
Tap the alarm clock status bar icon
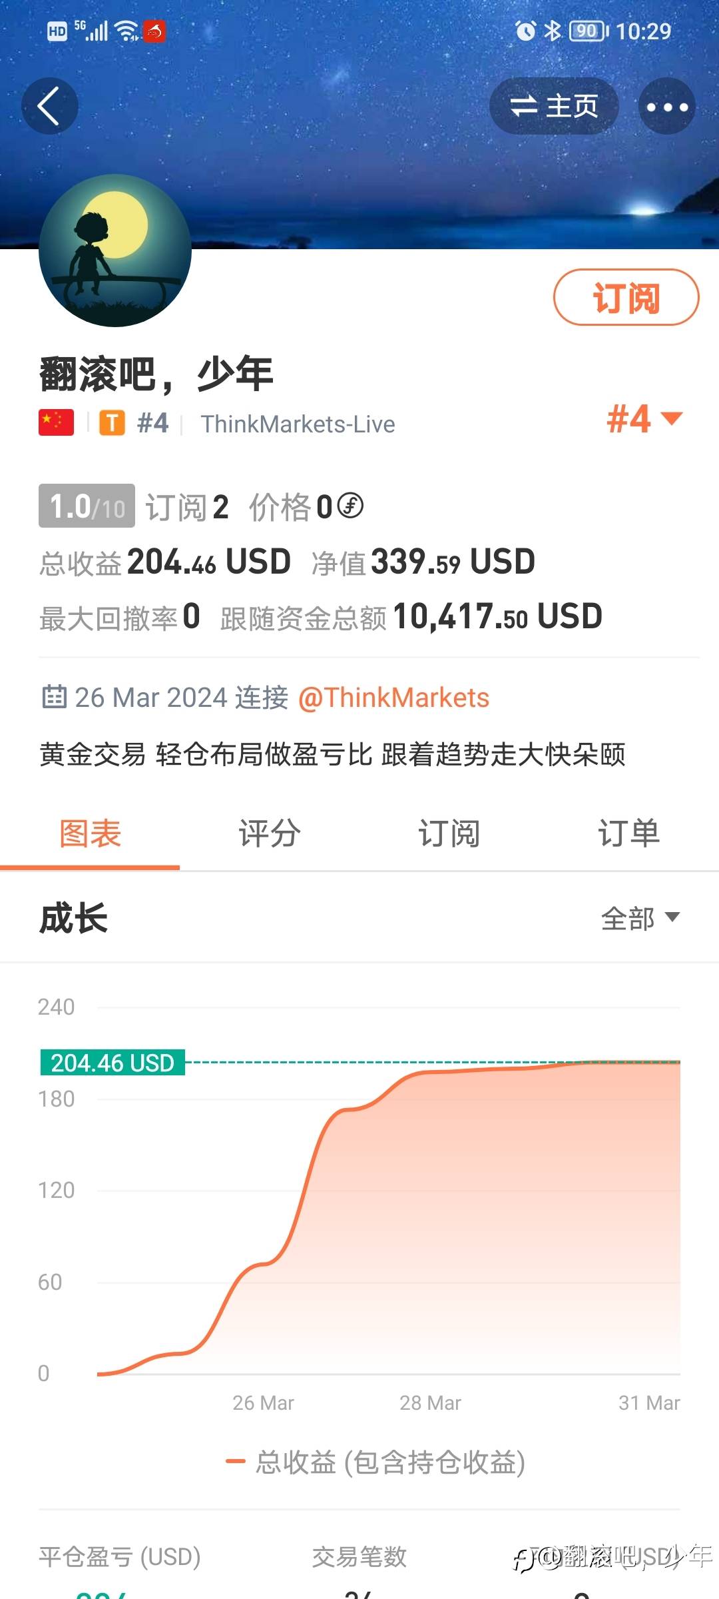[x=525, y=31]
